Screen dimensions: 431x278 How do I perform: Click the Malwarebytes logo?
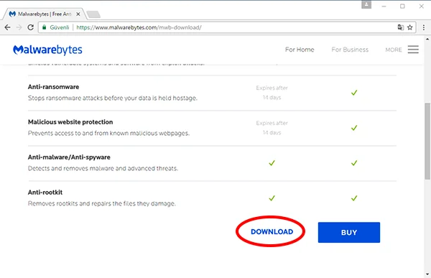pos(47,50)
